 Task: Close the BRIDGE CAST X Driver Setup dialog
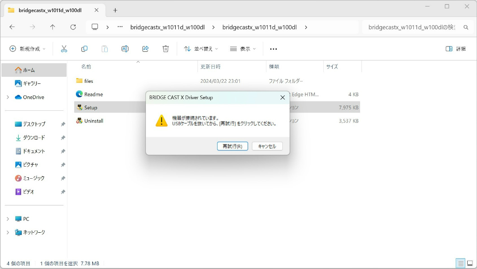[283, 98]
